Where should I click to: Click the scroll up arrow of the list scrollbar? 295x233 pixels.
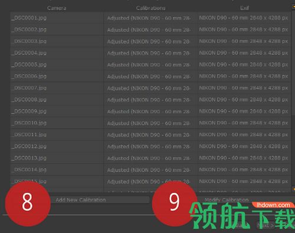point(293,6)
